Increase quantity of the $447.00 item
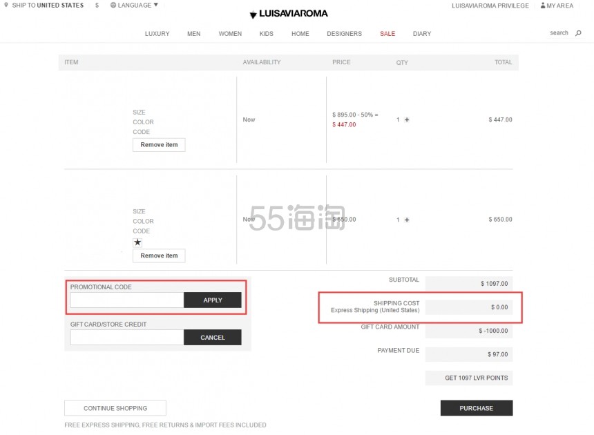594x435 pixels. pos(407,120)
